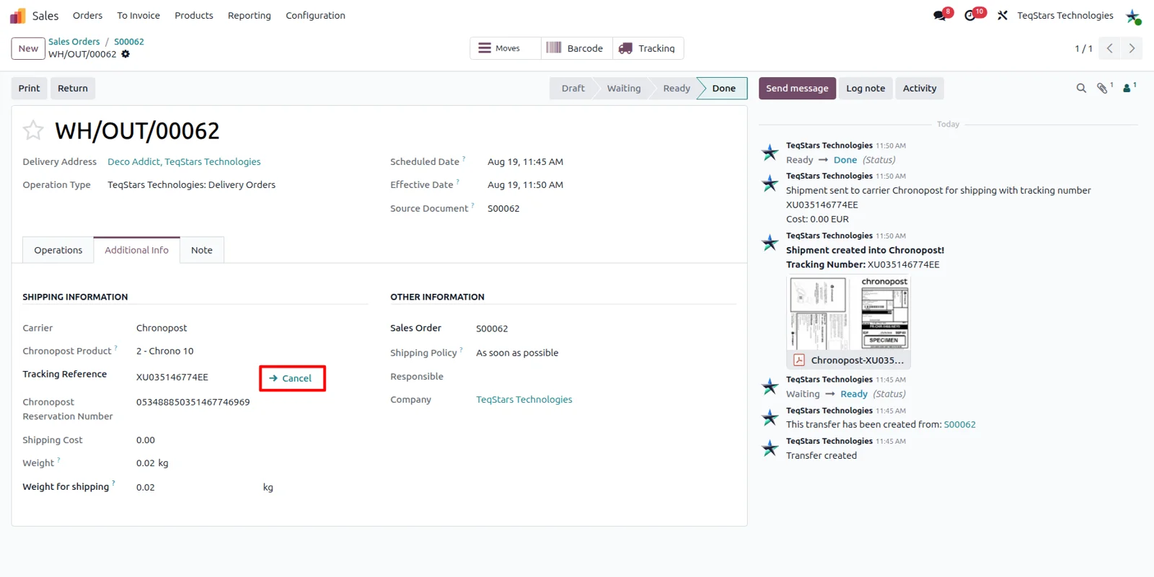Viewport: 1154px width, 577px height.
Task: Open the Products menu
Action: pos(194,16)
